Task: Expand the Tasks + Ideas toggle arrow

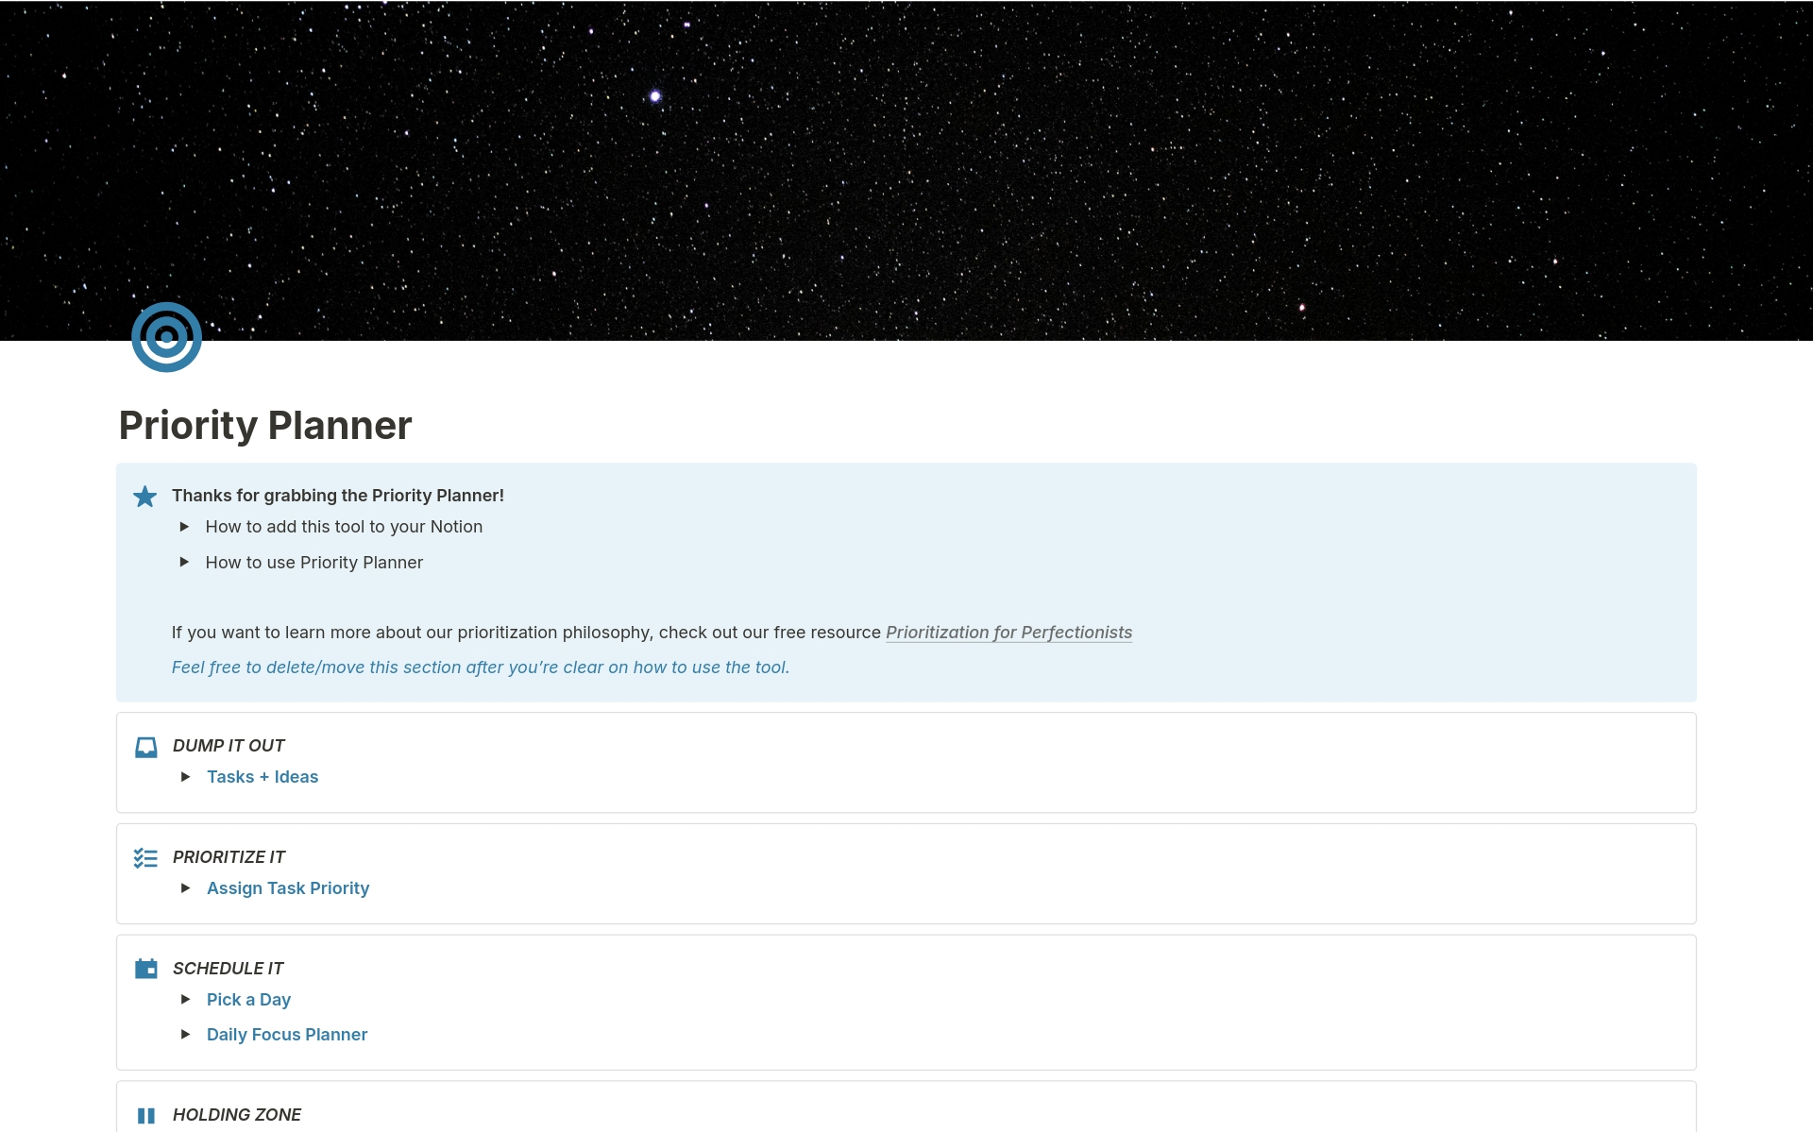Action: pos(186,777)
